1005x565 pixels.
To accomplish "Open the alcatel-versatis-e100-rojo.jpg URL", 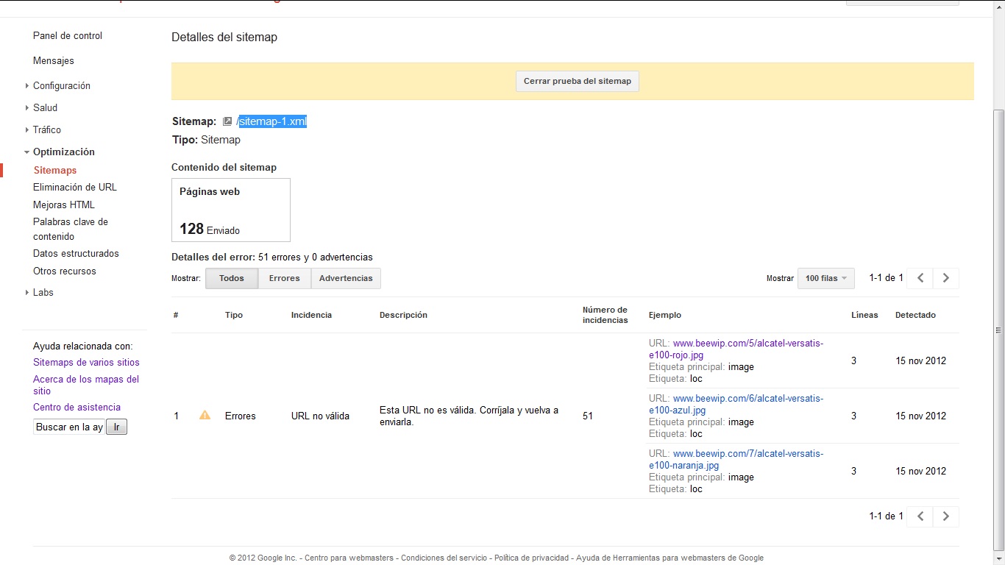I will tap(736, 349).
